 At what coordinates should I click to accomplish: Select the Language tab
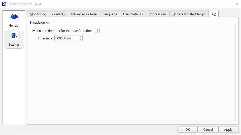point(110,14)
